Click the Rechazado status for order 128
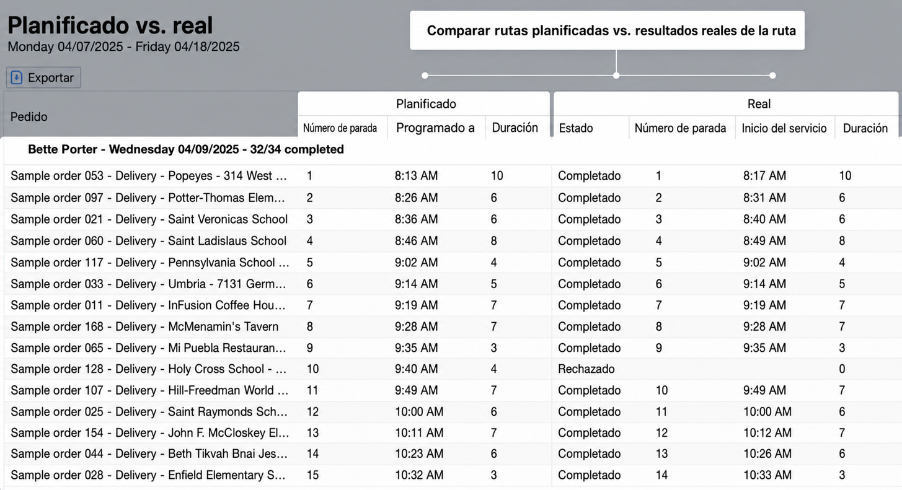902x490 pixels. 586,369
